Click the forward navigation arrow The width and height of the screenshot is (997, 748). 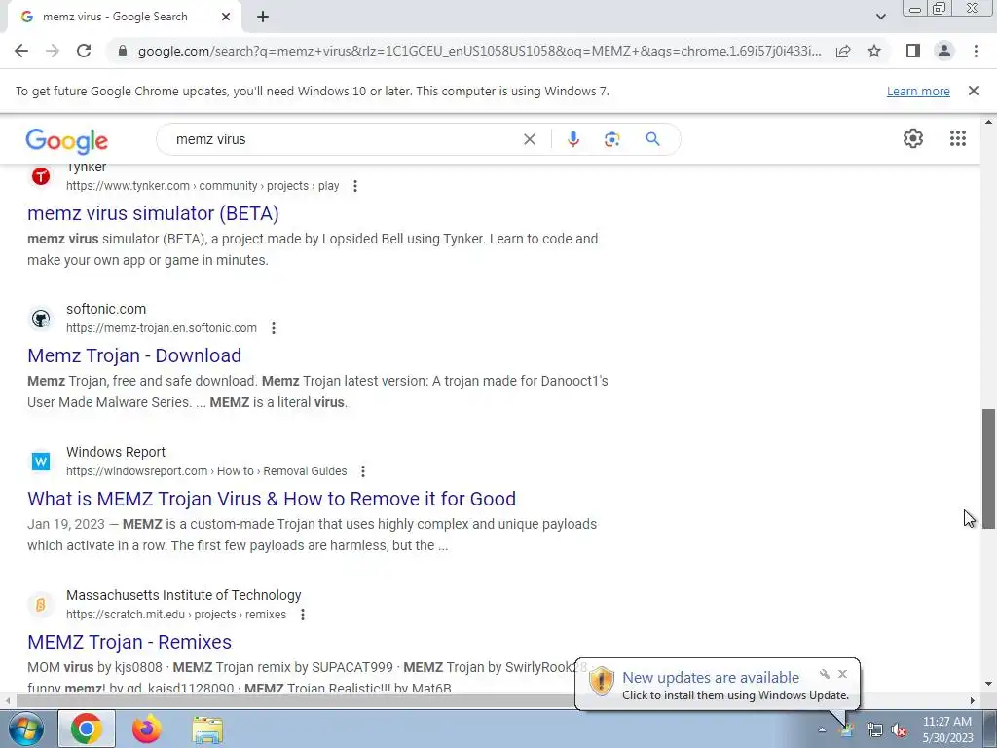pos(53,51)
